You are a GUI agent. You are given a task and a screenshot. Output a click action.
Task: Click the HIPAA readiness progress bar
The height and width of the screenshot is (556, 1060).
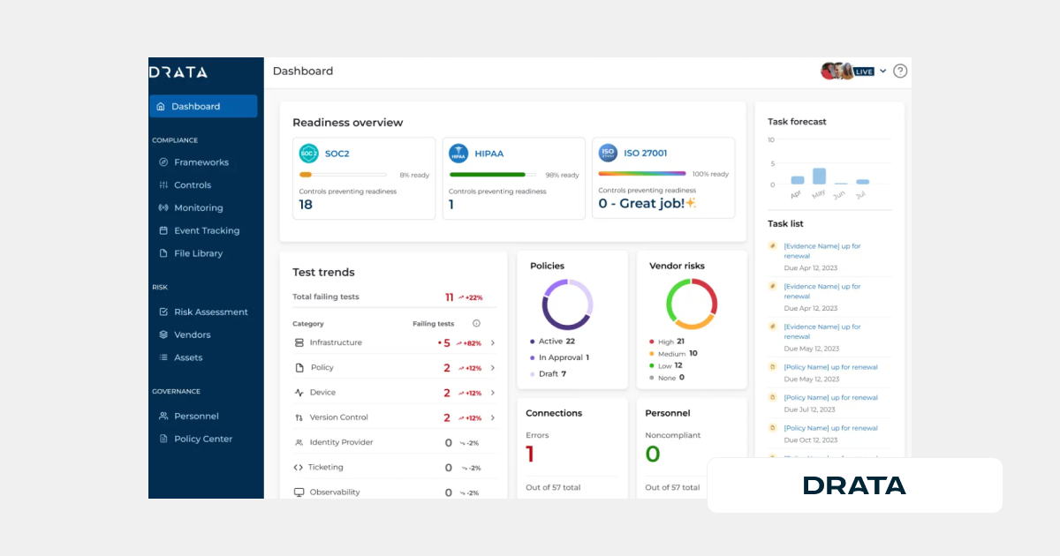[492, 175]
